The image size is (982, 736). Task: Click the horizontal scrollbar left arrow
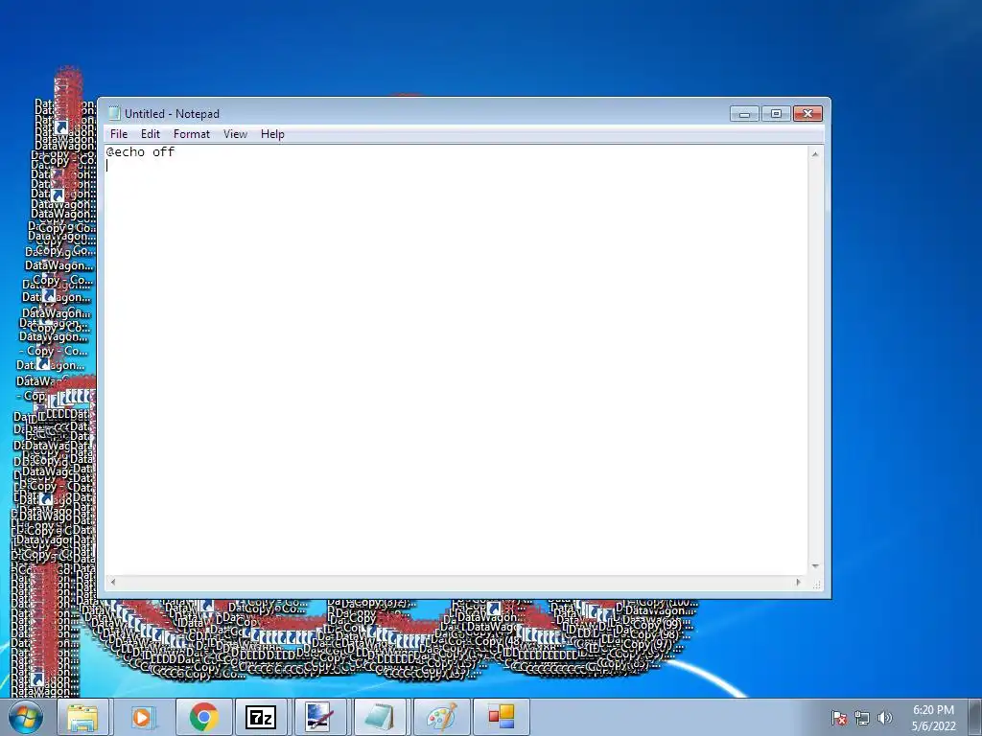(113, 582)
